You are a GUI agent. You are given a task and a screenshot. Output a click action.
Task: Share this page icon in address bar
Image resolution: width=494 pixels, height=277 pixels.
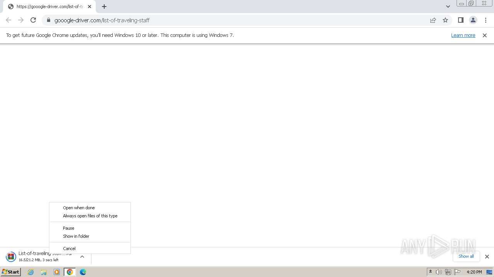click(x=433, y=20)
